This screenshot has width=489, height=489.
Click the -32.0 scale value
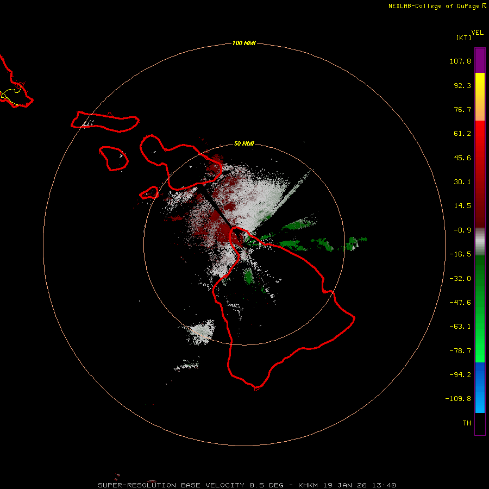coord(460,279)
